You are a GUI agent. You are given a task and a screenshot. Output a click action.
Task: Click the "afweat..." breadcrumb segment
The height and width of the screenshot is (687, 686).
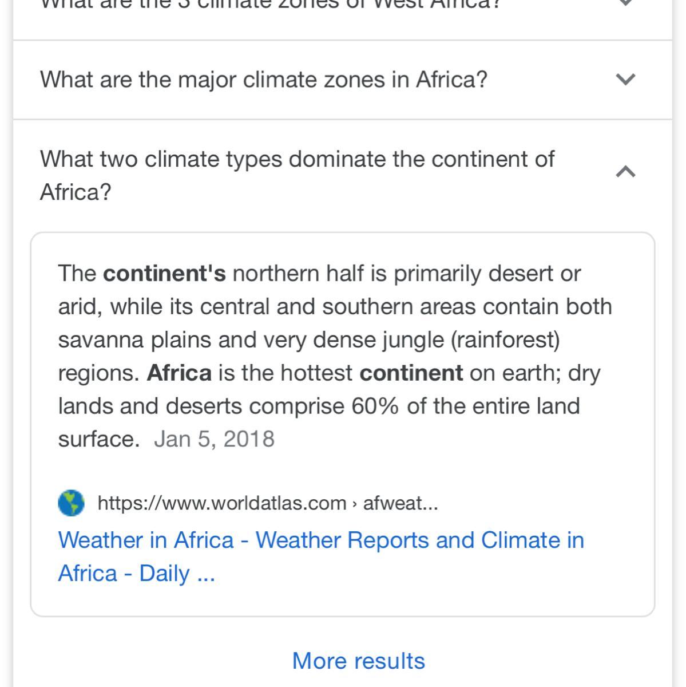click(x=401, y=503)
